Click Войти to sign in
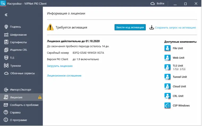This screenshot has height=126, width=202. point(160,4)
